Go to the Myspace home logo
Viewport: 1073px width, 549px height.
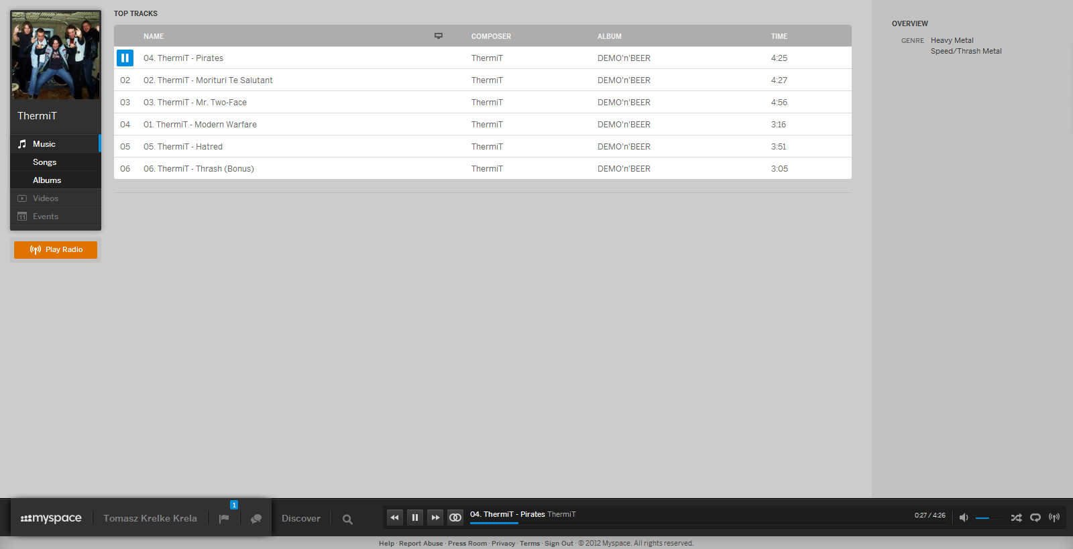pos(51,518)
